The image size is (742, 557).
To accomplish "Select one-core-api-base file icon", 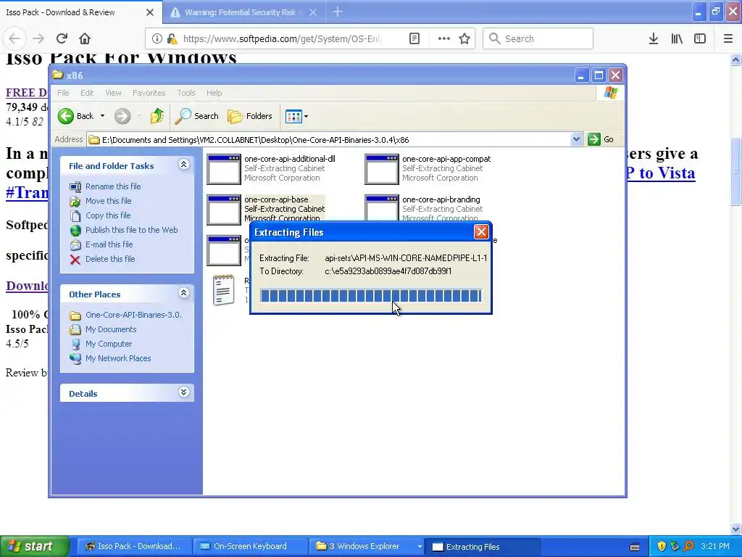I will point(224,210).
